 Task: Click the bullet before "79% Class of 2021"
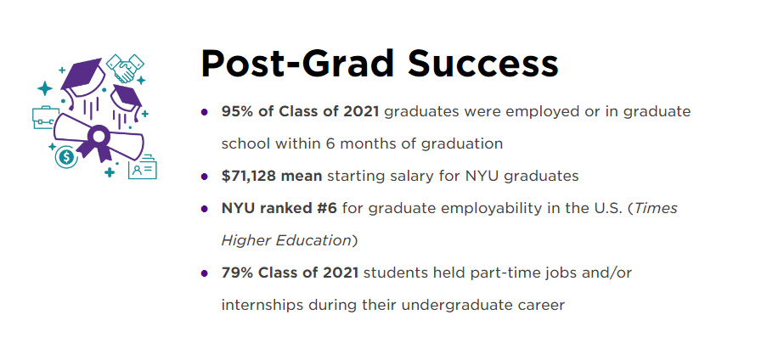(204, 273)
